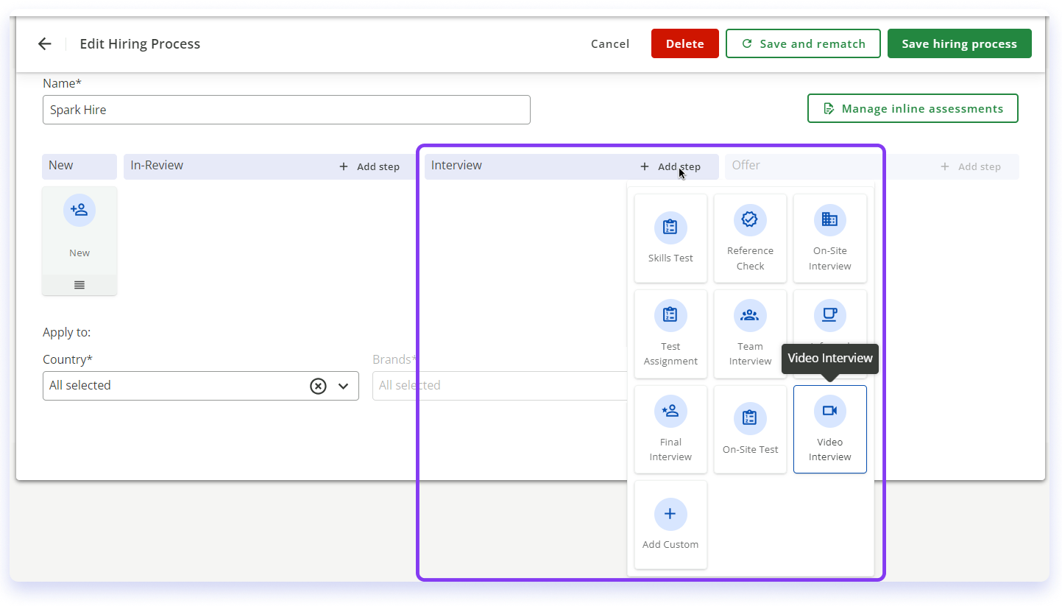Click Add step in In-Review stage
The height and width of the screenshot is (606, 1062).
[x=369, y=167]
